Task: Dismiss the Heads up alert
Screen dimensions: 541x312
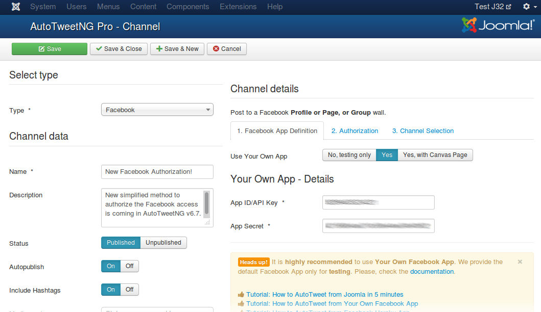Action: point(520,262)
